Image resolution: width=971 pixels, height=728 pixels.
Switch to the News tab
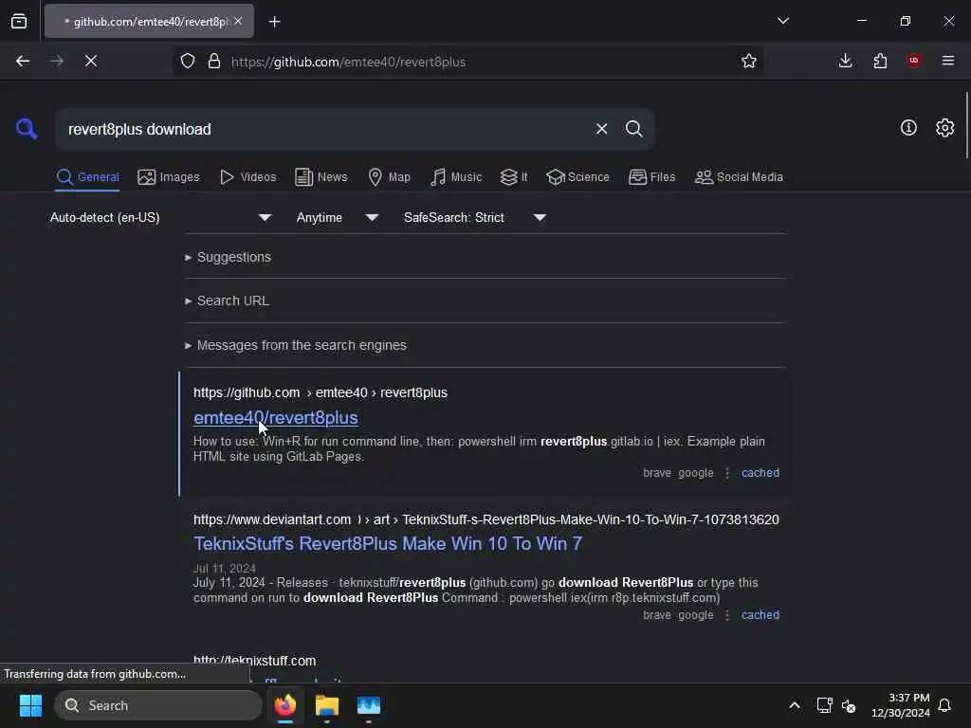(321, 177)
